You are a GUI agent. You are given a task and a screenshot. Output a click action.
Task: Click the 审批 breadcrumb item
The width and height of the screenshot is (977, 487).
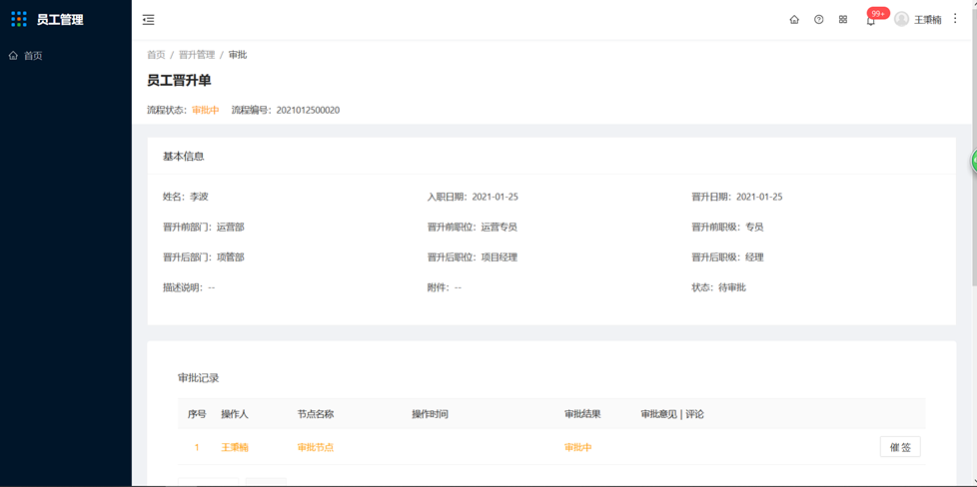(x=238, y=55)
